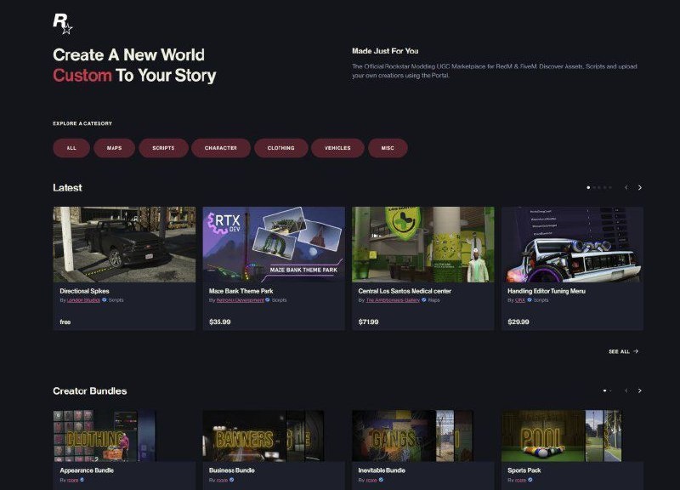This screenshot has width=680, height=490.
Task: Select first Latest carousel pagination dot
Action: point(588,187)
